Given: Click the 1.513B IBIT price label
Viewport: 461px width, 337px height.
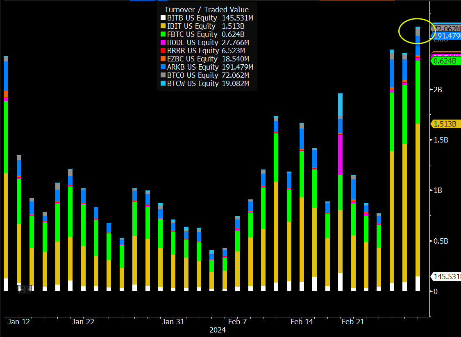Looking at the screenshot, I should (x=446, y=124).
